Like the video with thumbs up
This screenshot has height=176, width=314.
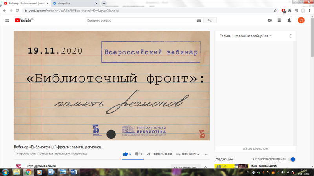pos(126,154)
